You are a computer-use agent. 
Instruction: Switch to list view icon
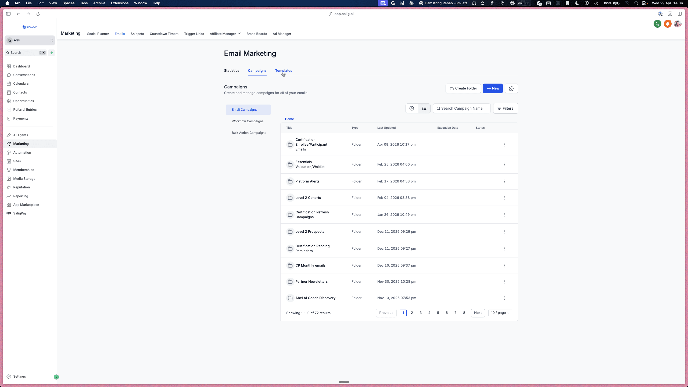(x=424, y=108)
